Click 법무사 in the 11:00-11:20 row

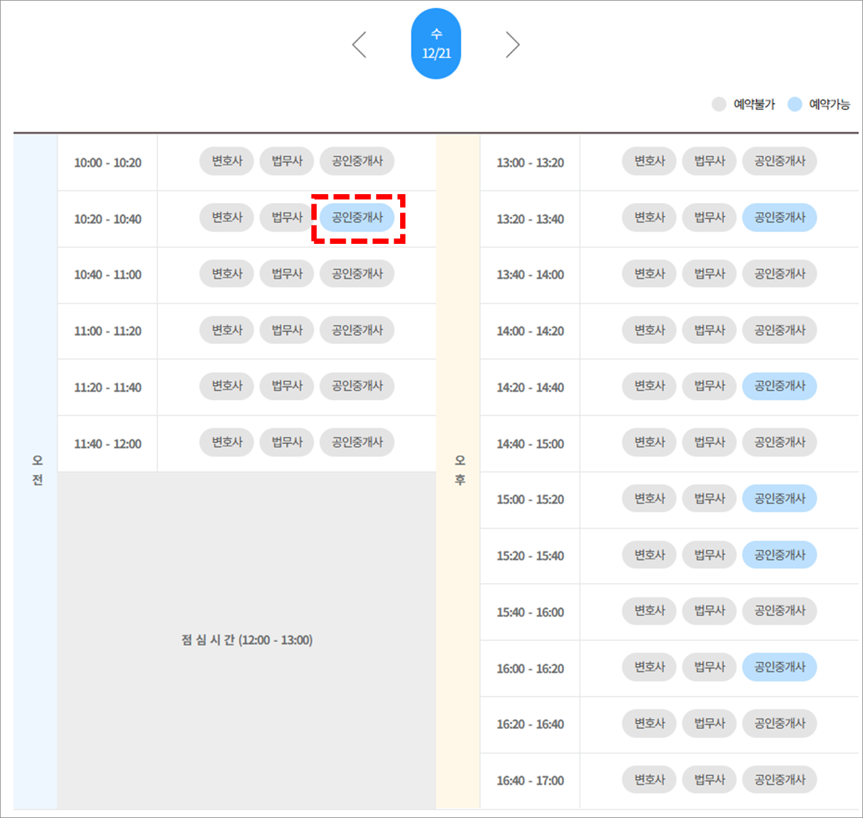pyautogui.click(x=286, y=330)
